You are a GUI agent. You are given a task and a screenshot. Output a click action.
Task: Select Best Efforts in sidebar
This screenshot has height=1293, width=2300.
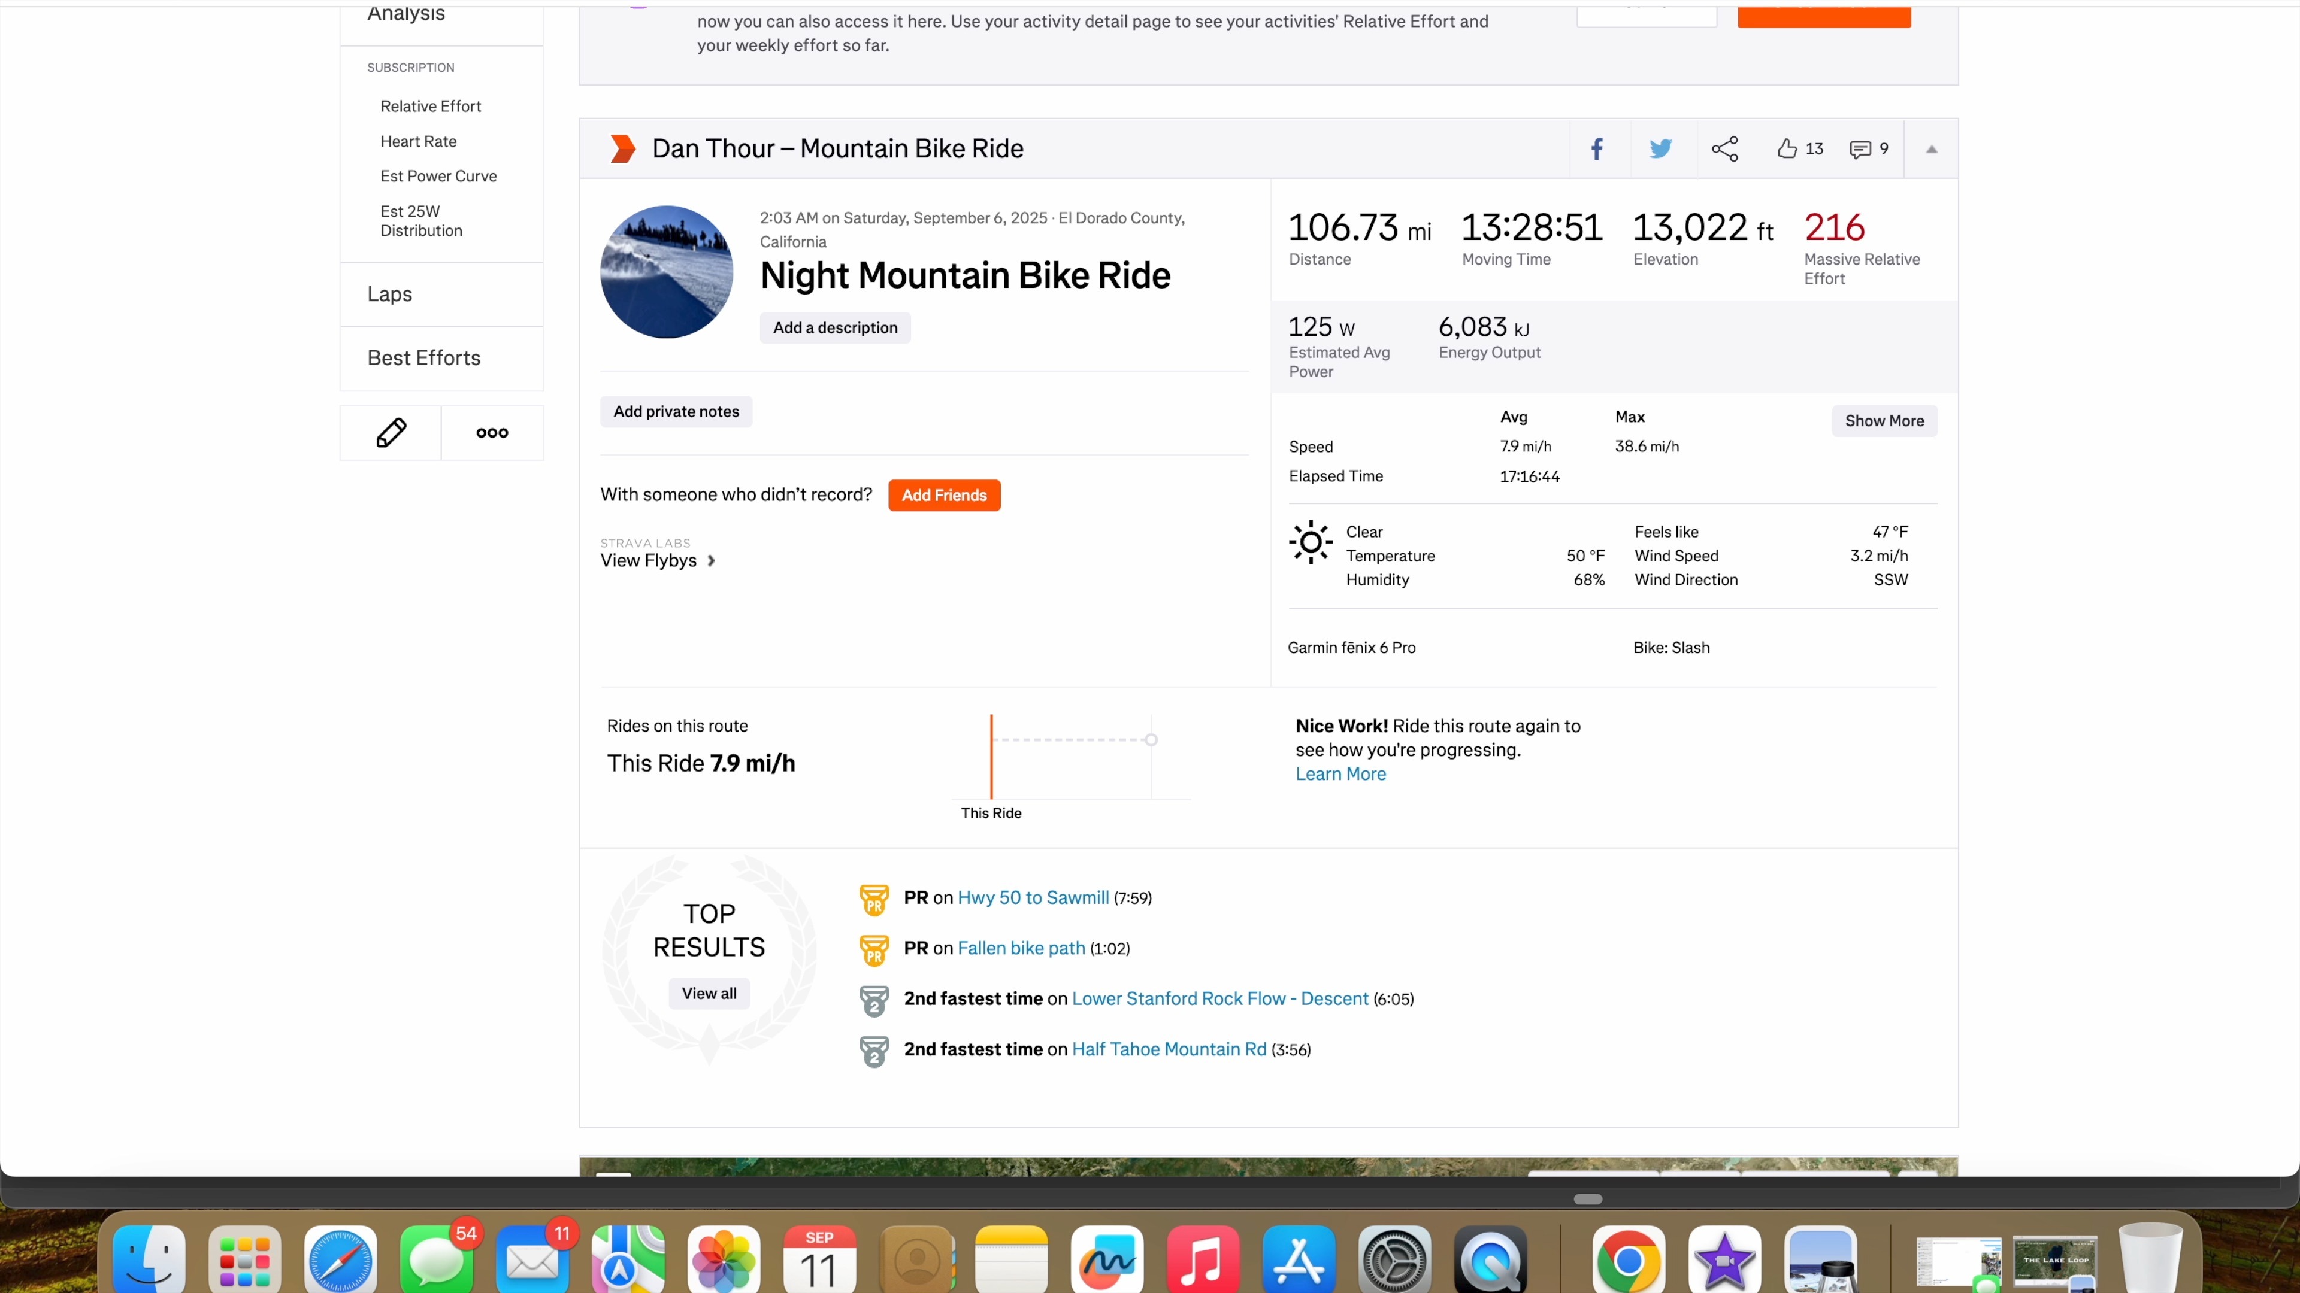point(424,358)
